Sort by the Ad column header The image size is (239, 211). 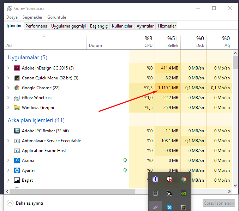[46, 42]
